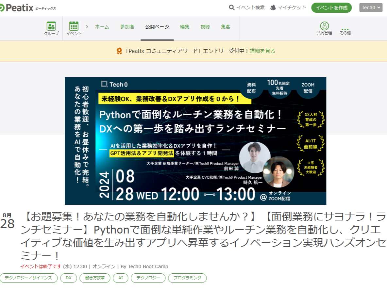
Task: Click the プログラミング tag
Action: [187, 278]
